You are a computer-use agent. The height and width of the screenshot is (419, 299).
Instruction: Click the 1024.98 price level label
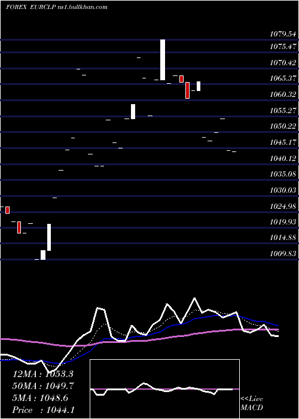click(x=283, y=207)
